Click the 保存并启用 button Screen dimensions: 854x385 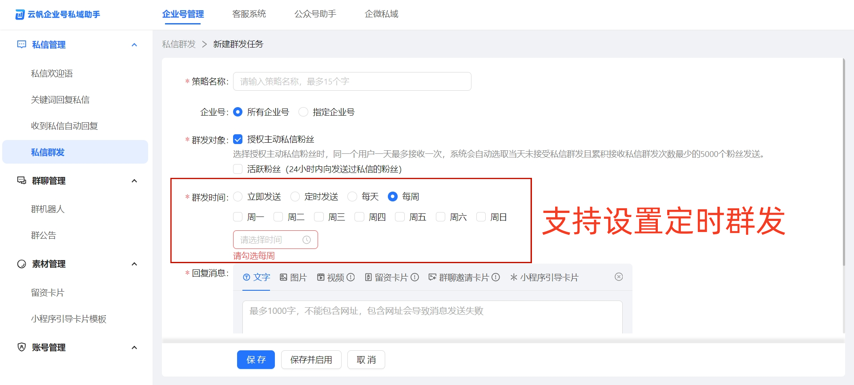[x=311, y=360]
